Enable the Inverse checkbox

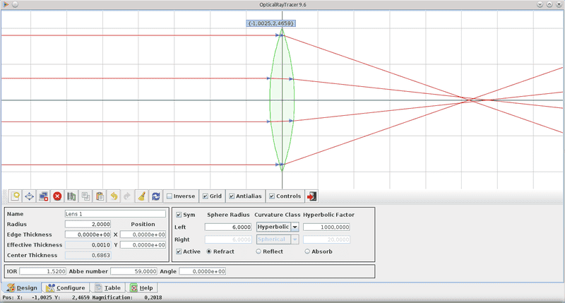169,196
